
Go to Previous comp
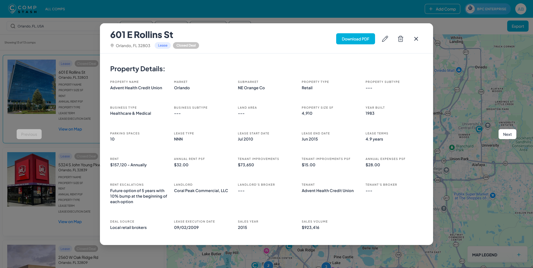[29, 134]
